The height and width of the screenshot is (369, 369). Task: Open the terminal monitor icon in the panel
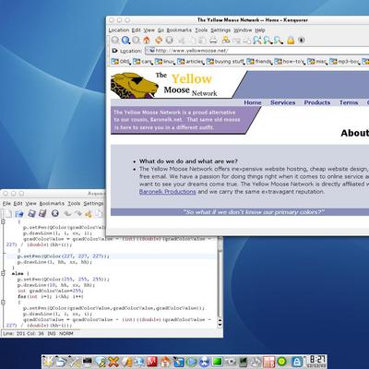point(88,362)
